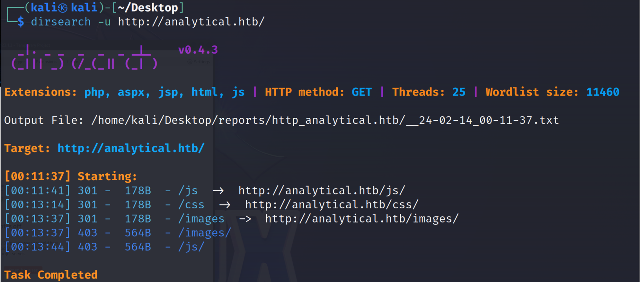The width and height of the screenshot is (640, 282).
Task: Click the 564B size in the /js/ row
Action: (138, 247)
